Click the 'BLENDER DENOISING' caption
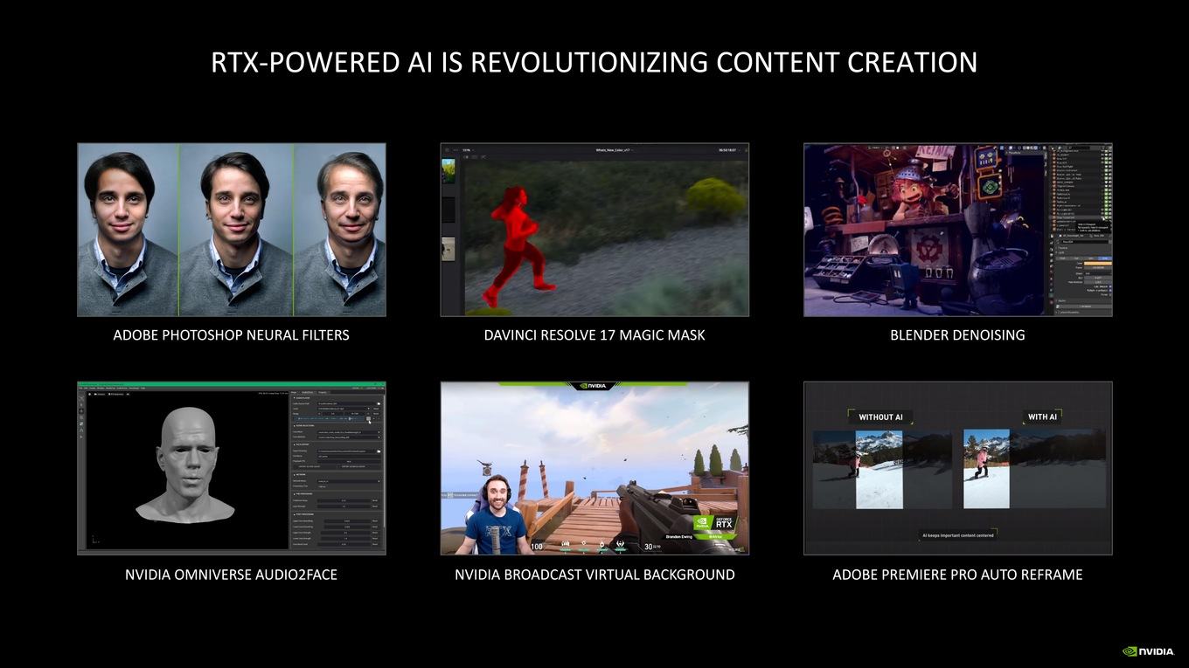The height and width of the screenshot is (668, 1189). point(957,335)
